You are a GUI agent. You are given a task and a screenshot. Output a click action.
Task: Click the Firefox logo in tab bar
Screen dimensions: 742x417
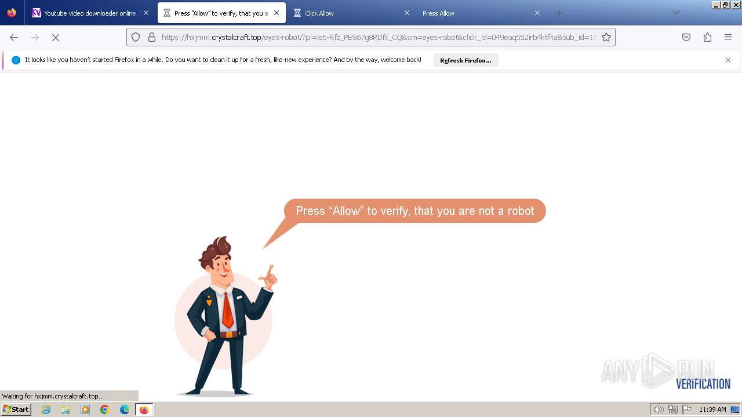[12, 13]
